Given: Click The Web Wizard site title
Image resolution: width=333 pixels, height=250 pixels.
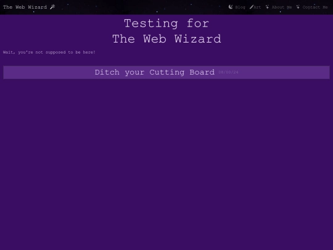Looking at the screenshot, I should (25, 7).
